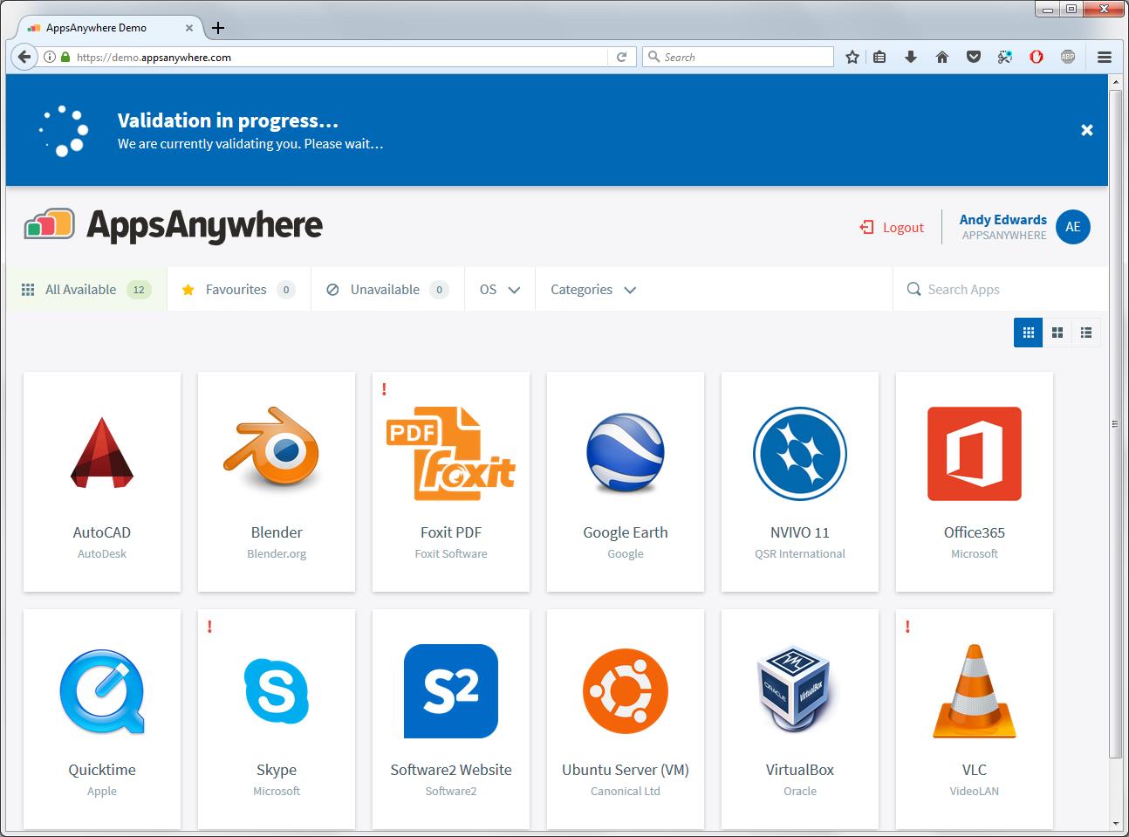Open a new browser tab with plus
1129x837 pixels.
[x=218, y=28]
